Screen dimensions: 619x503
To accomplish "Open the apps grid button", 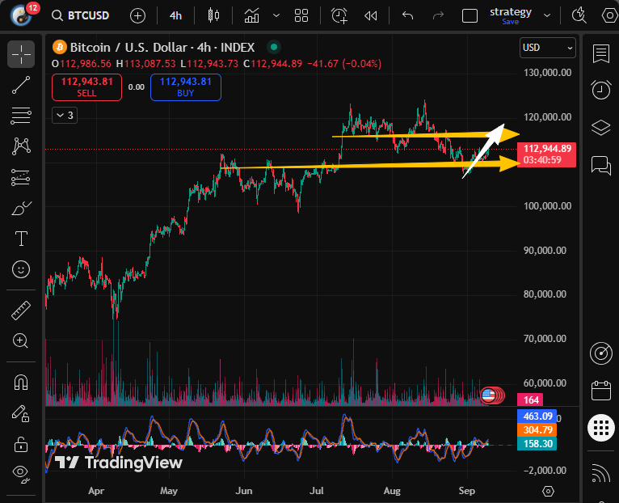I will coord(601,428).
